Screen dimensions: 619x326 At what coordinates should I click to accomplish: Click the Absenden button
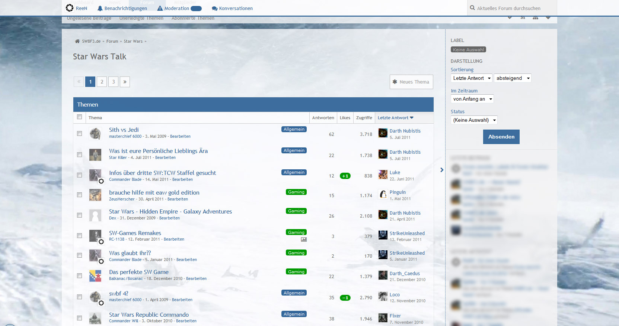click(x=501, y=137)
